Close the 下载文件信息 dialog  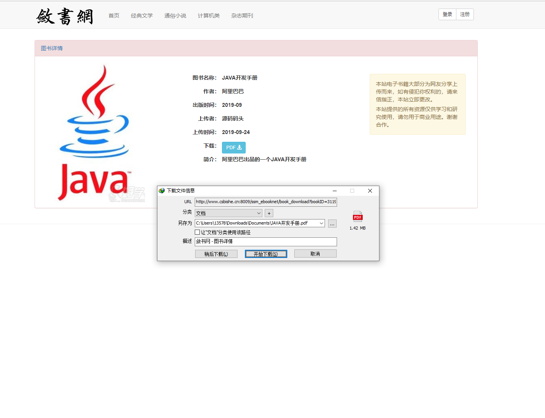(370, 191)
